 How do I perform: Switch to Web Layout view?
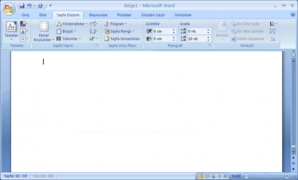[213, 176]
